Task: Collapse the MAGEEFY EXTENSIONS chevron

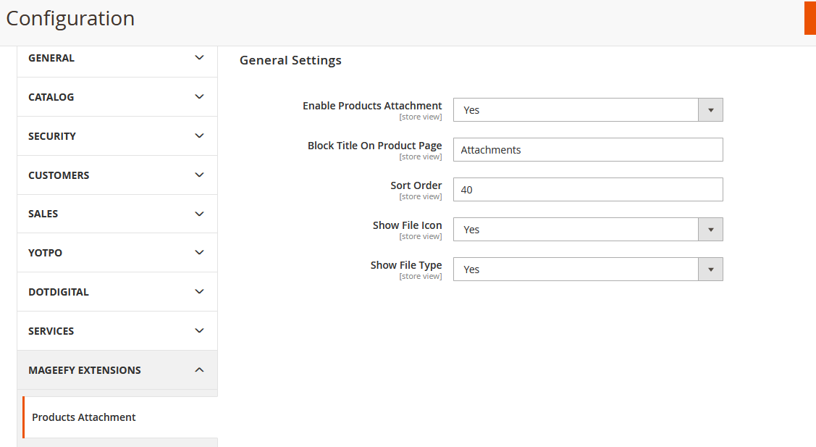Action: [199, 370]
